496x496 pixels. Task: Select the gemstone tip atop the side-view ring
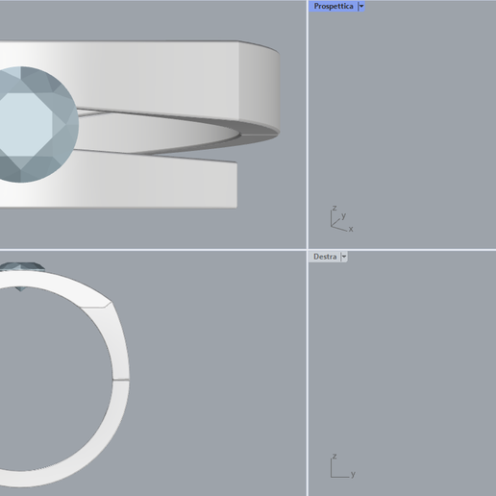click(x=22, y=266)
